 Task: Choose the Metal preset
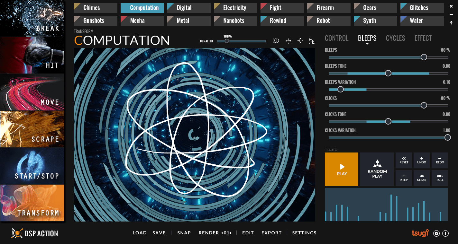(x=189, y=21)
